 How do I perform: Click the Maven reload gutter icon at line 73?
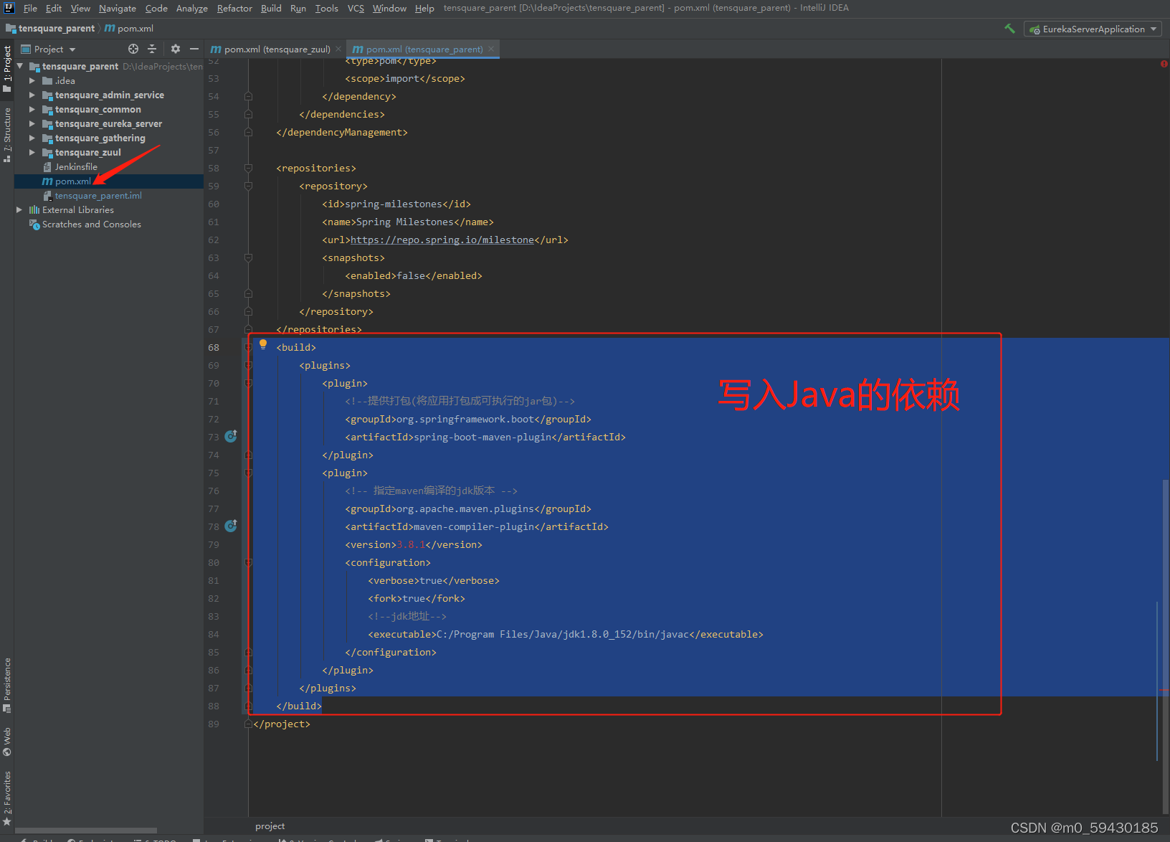[231, 436]
